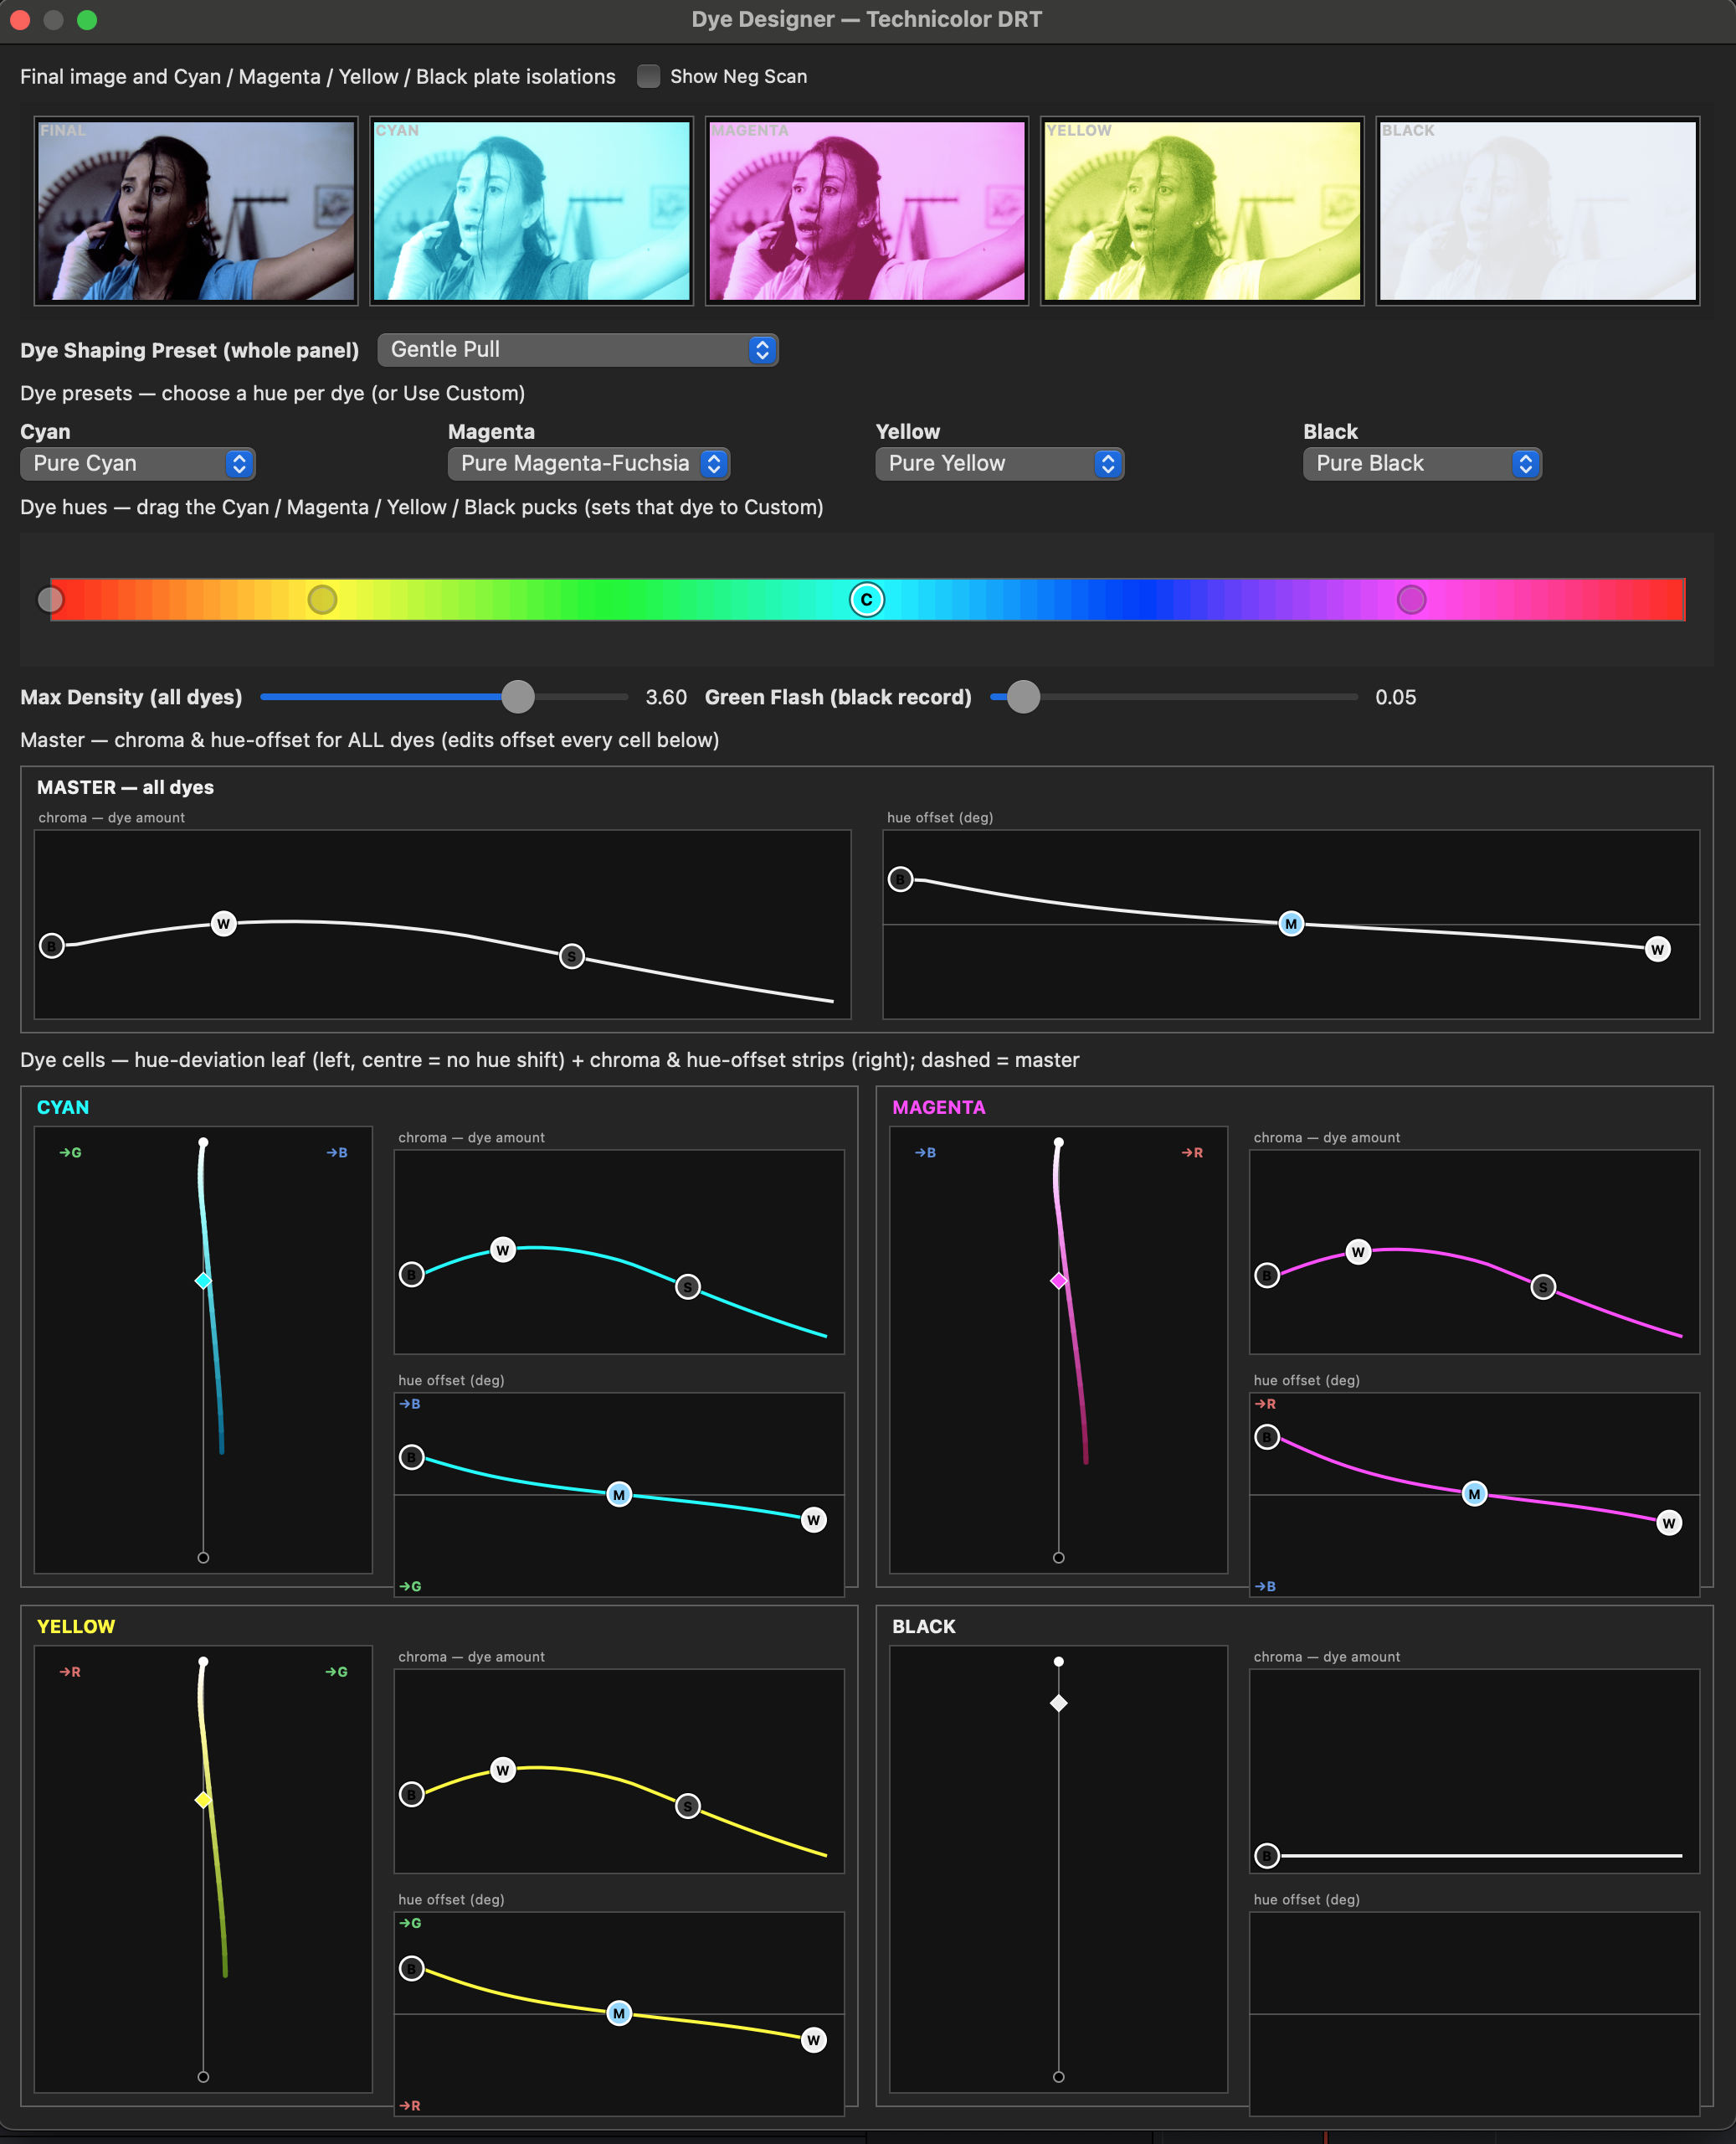This screenshot has height=2144, width=1736.
Task: Select the CYAN plate thumbnail
Action: pyautogui.click(x=532, y=210)
